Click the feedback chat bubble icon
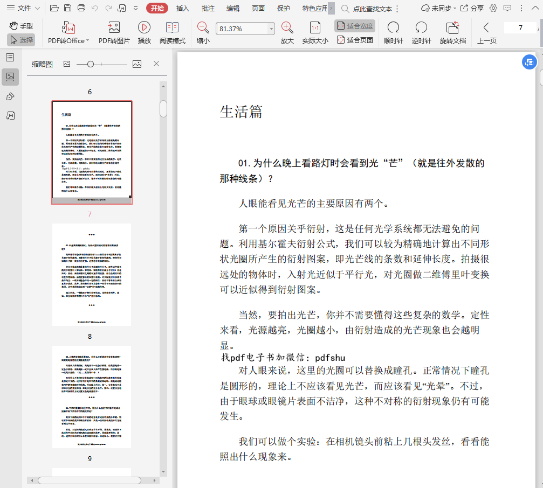543x488 pixels. (x=507, y=8)
